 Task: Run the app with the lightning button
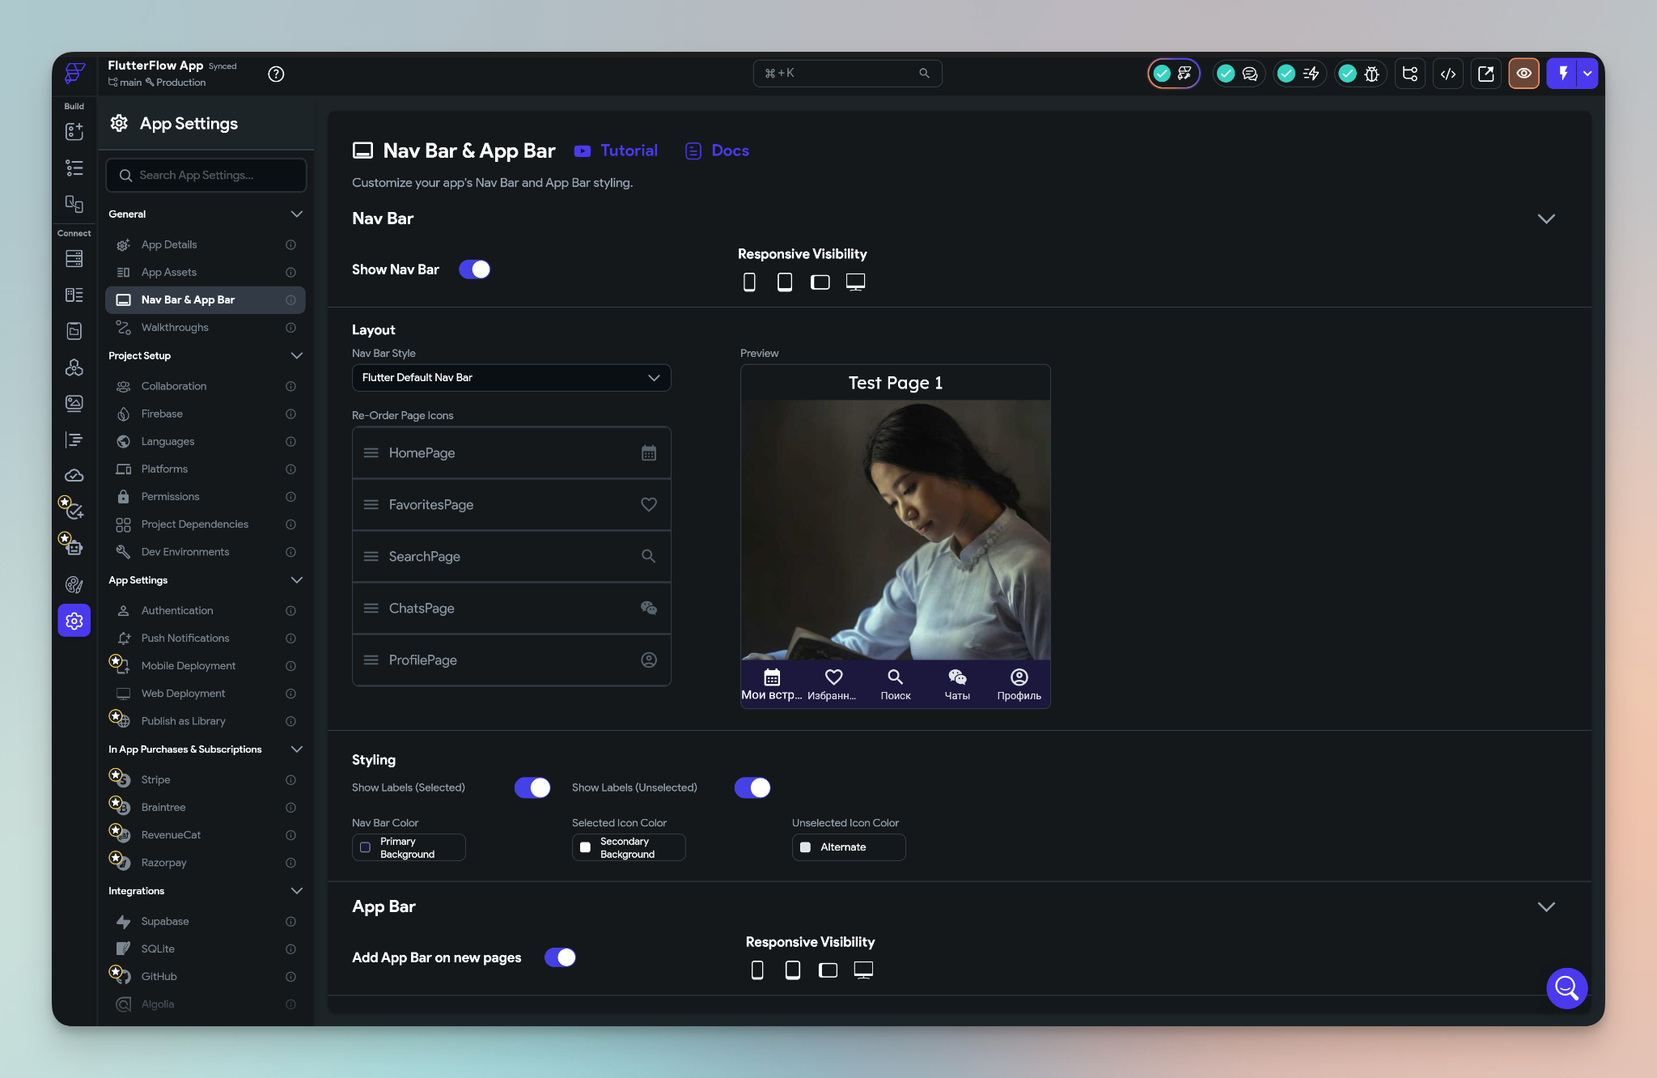click(x=1562, y=73)
